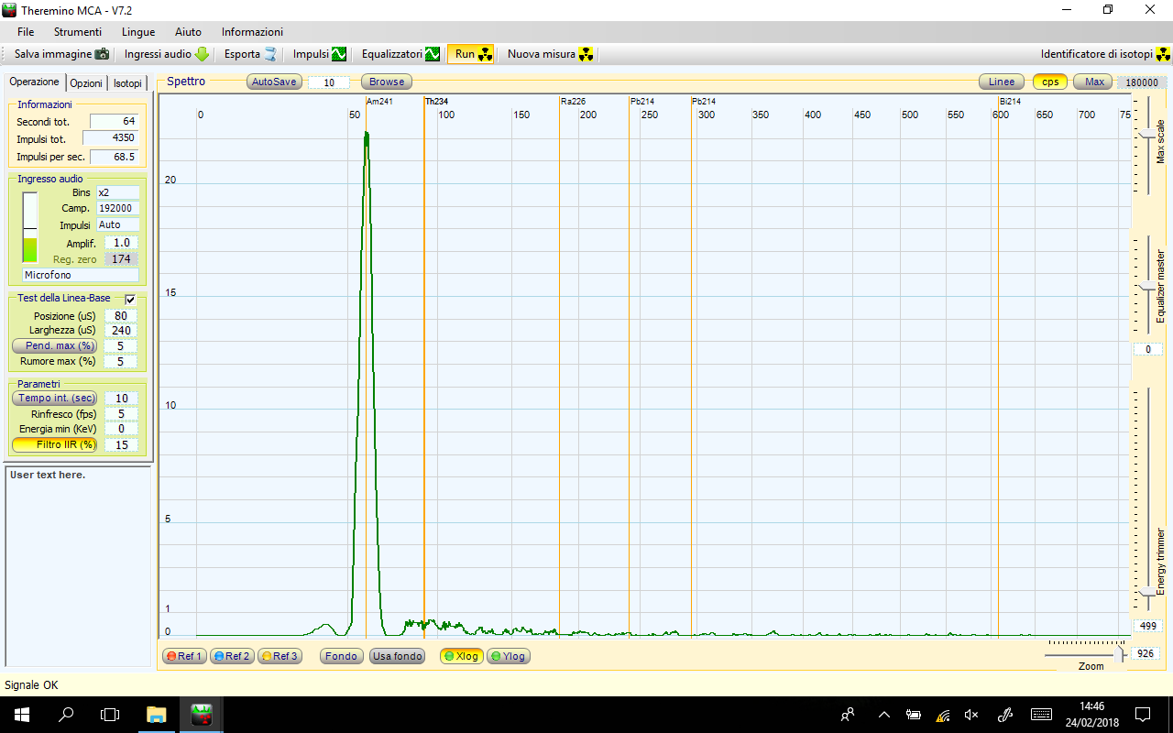Open the Bins x2 selector
Screen dimensions: 1173x733
[x=118, y=192]
